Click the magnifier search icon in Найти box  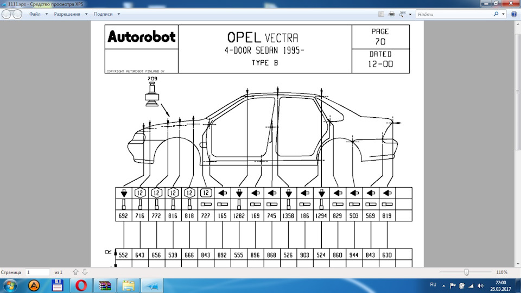pos(495,14)
